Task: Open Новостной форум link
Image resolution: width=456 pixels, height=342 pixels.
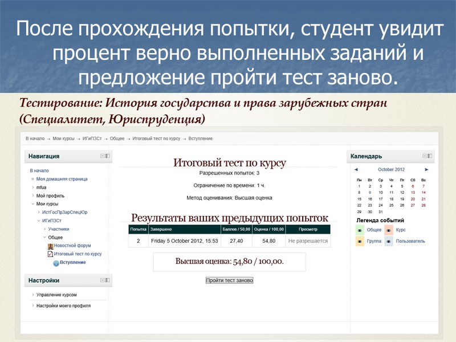Action: click(72, 246)
